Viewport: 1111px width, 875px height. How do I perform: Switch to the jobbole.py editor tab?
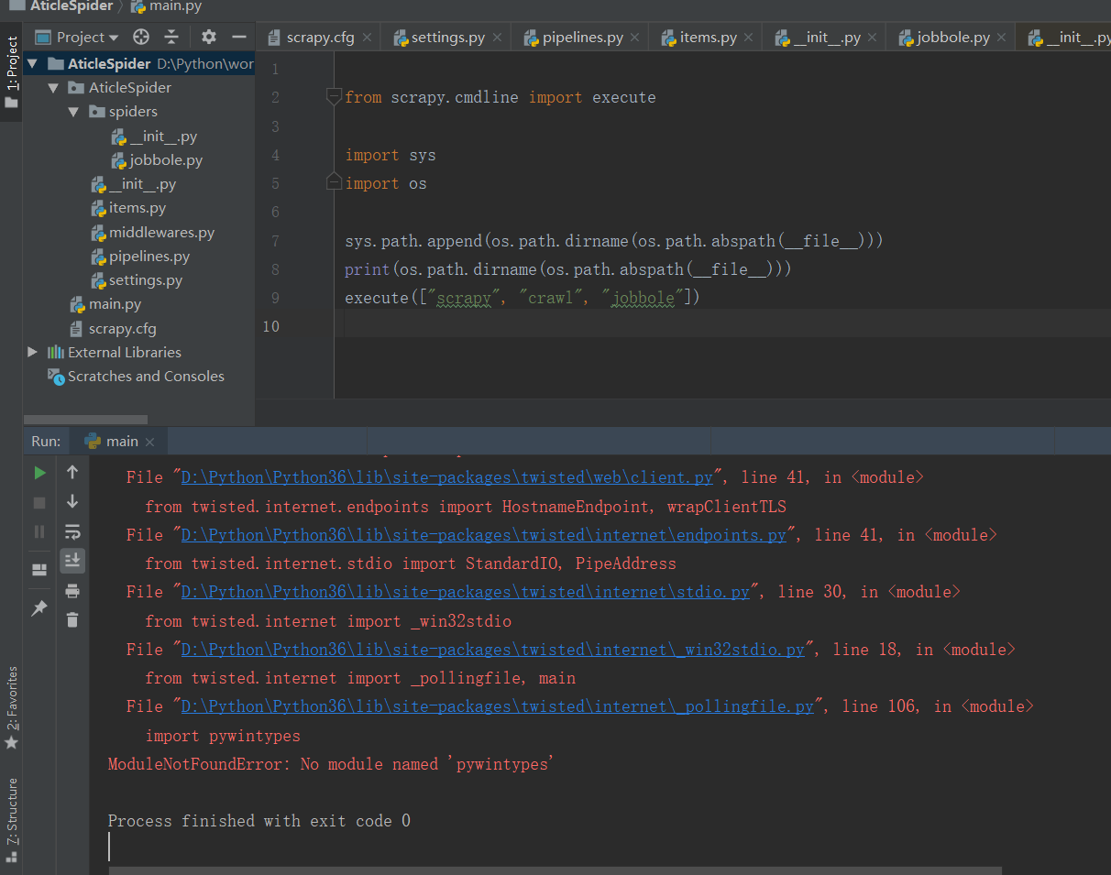click(x=952, y=38)
